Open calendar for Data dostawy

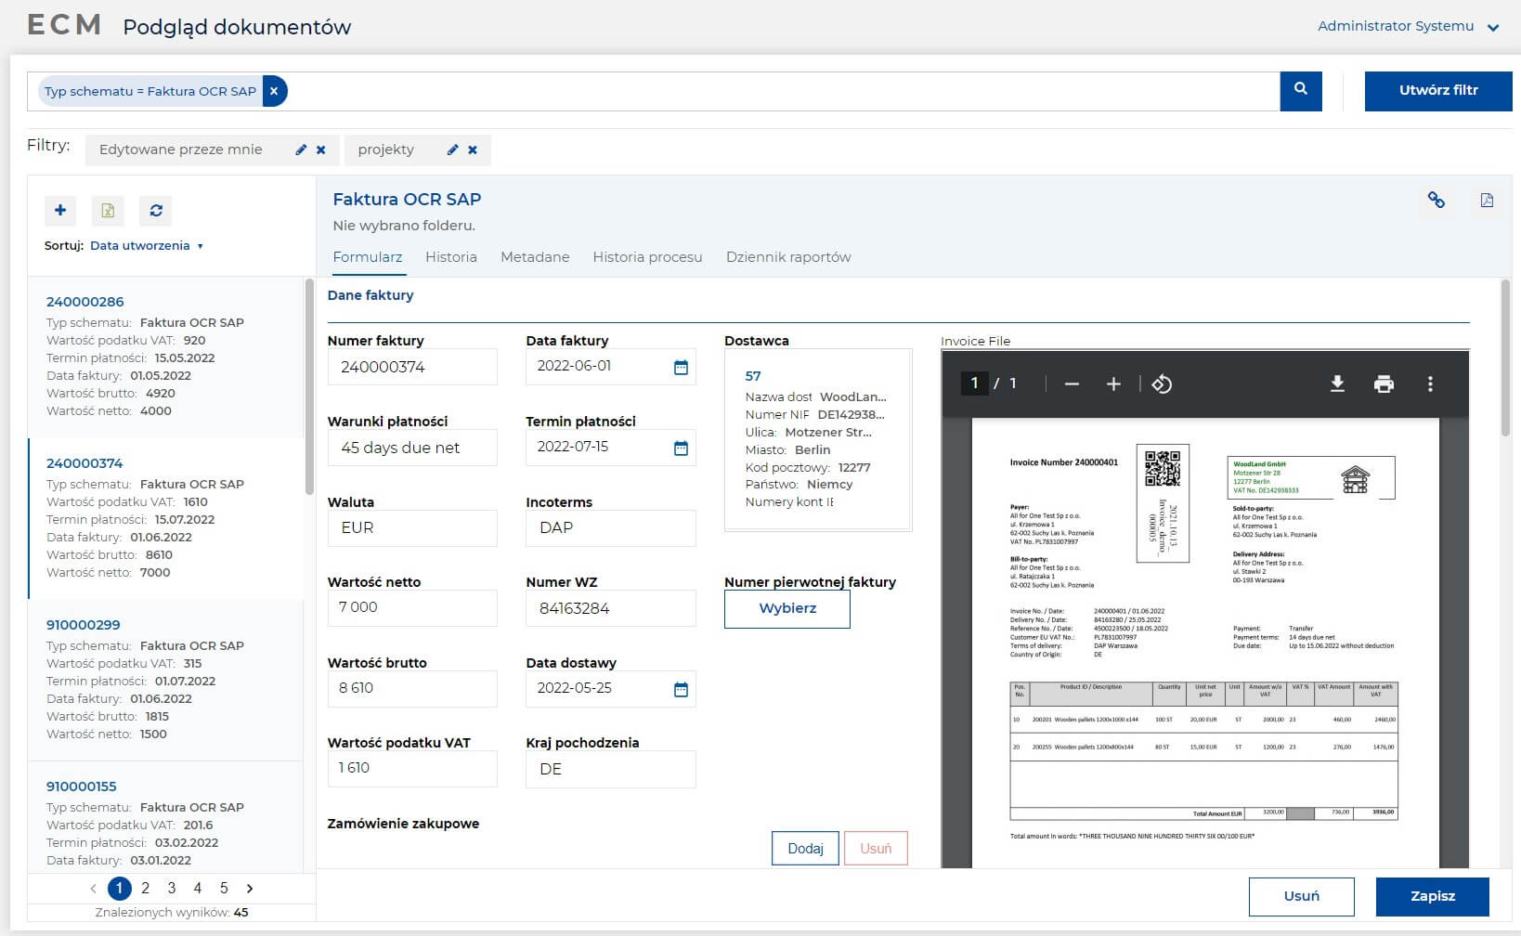(681, 689)
